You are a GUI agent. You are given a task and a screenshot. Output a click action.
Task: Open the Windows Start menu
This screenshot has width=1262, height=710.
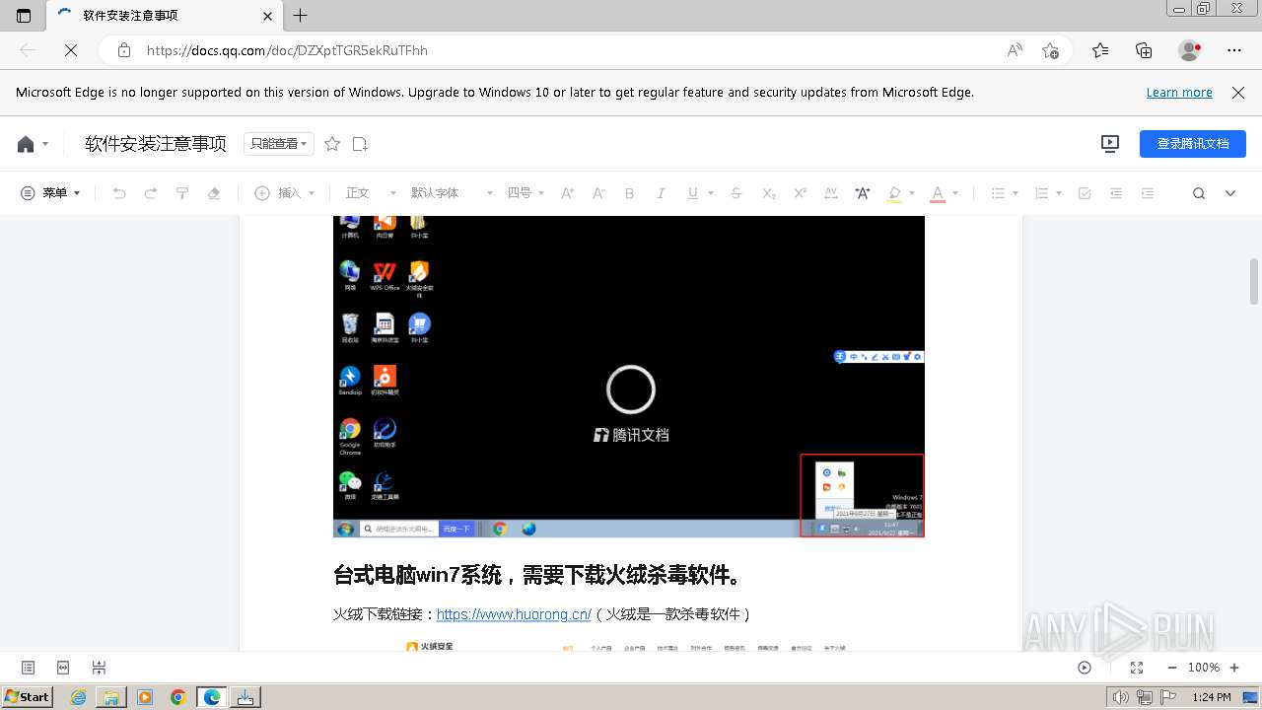click(x=27, y=697)
